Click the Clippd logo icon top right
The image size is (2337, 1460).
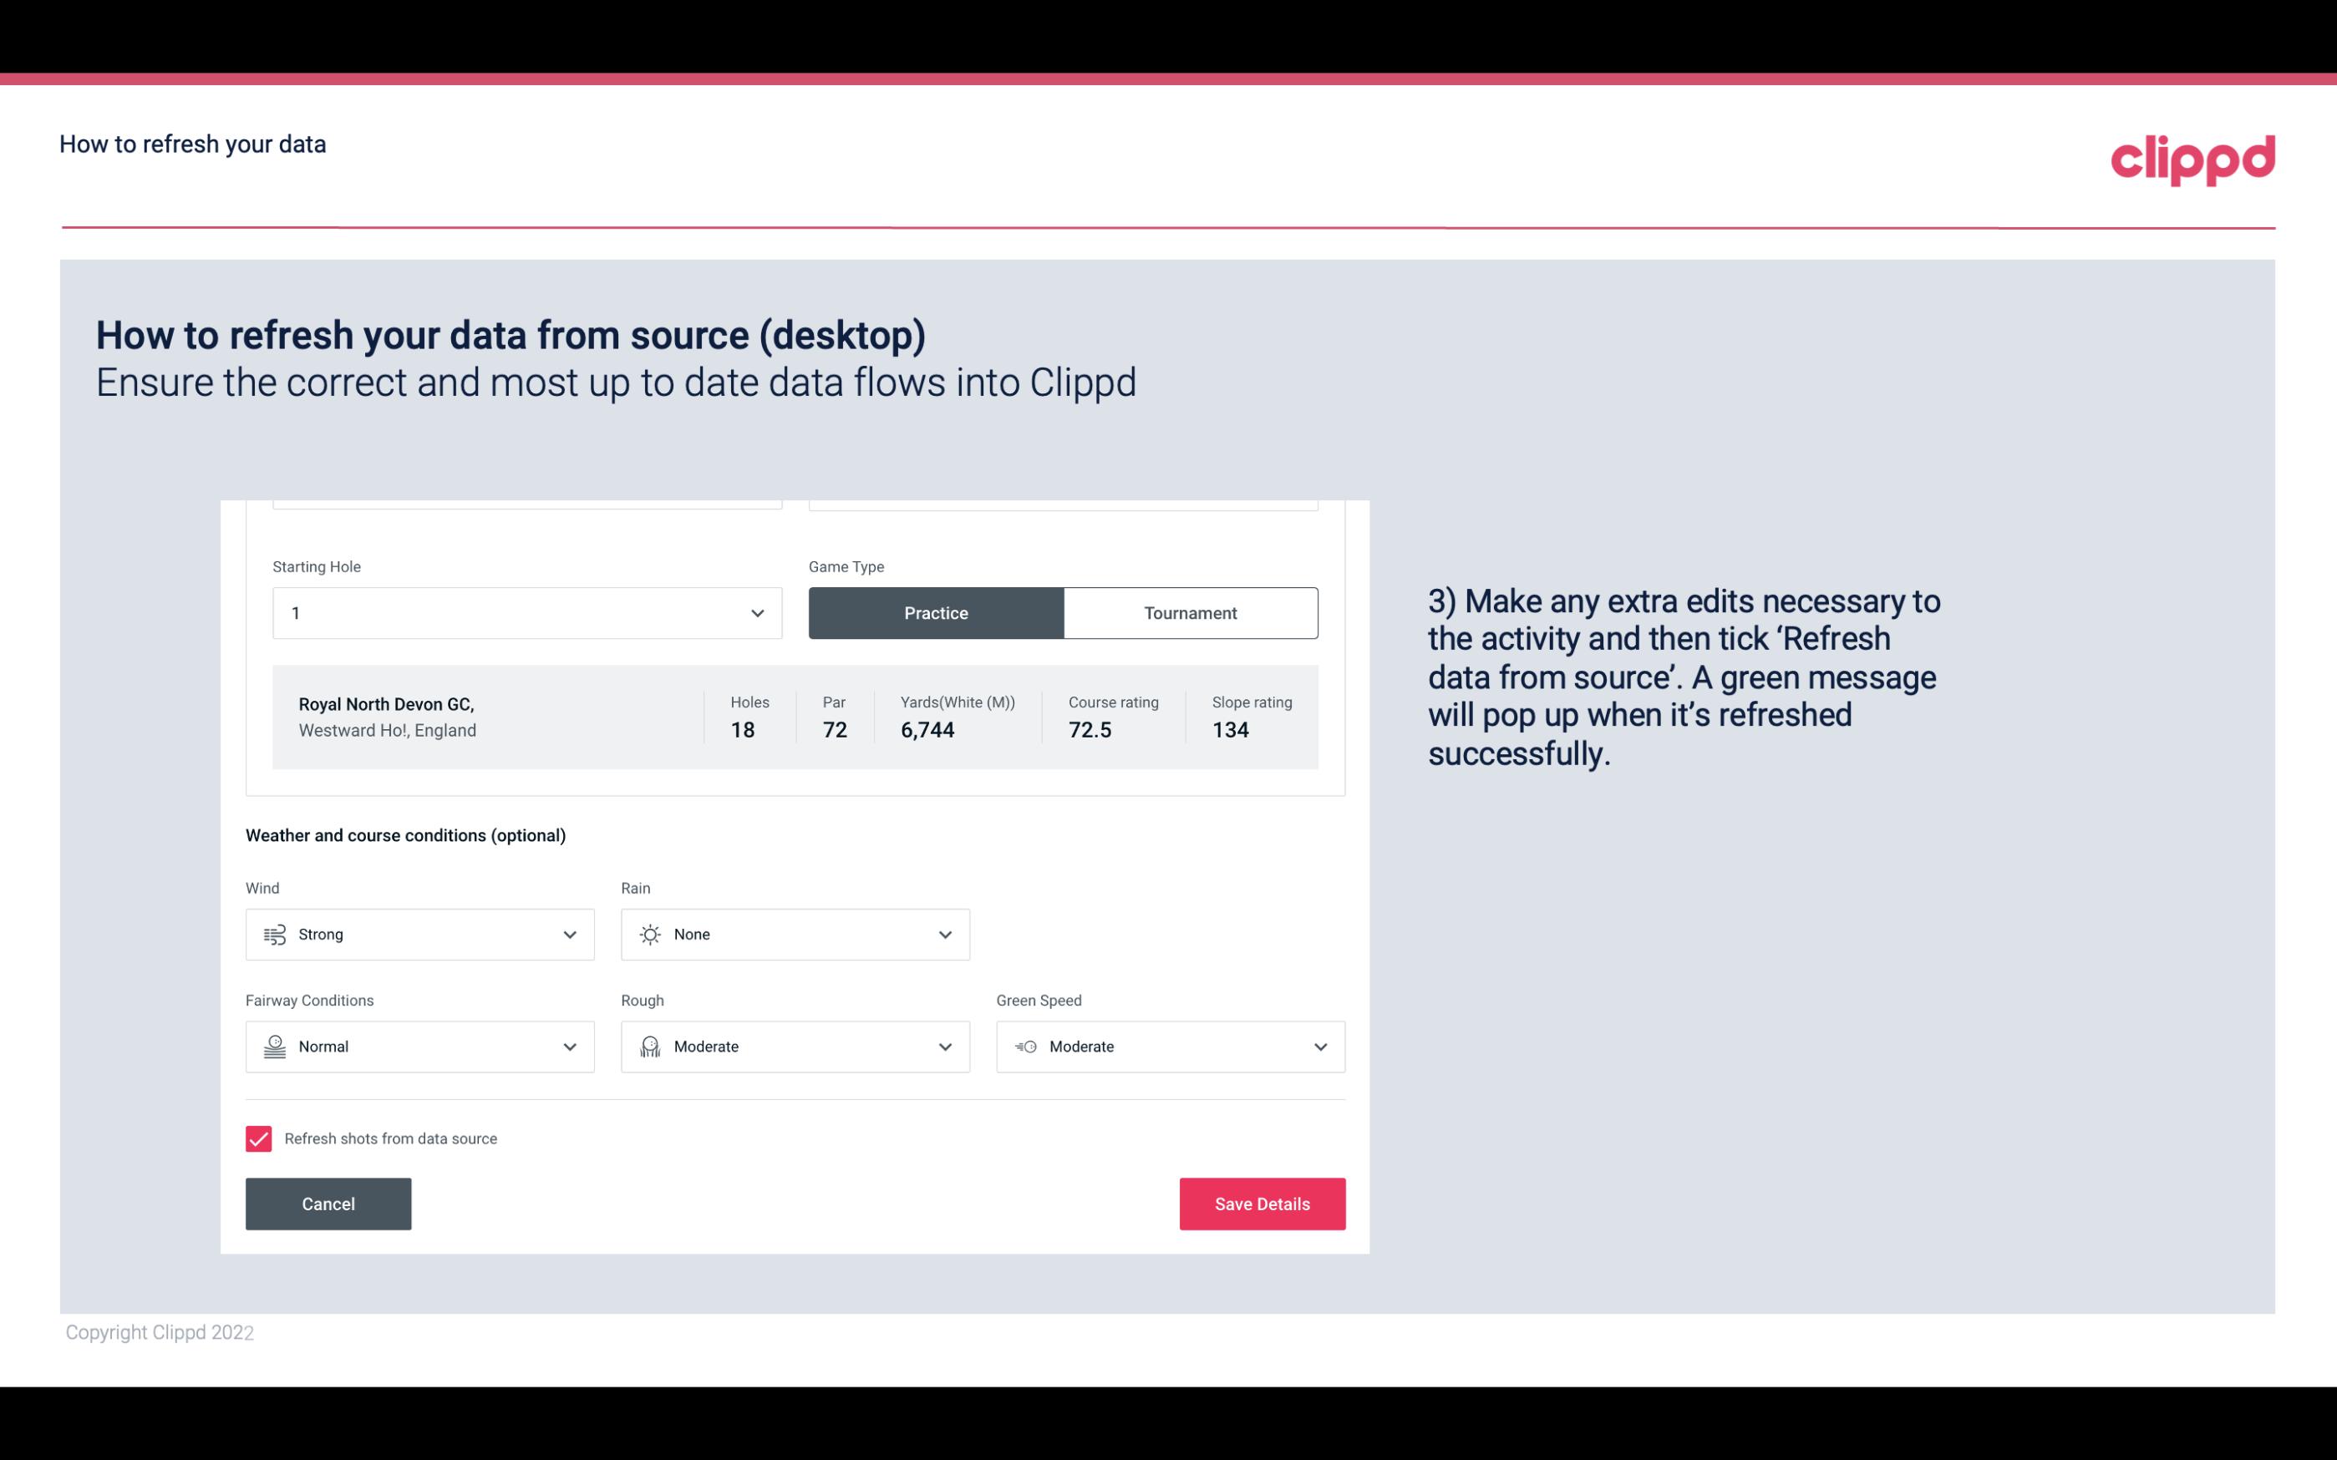2192,158
